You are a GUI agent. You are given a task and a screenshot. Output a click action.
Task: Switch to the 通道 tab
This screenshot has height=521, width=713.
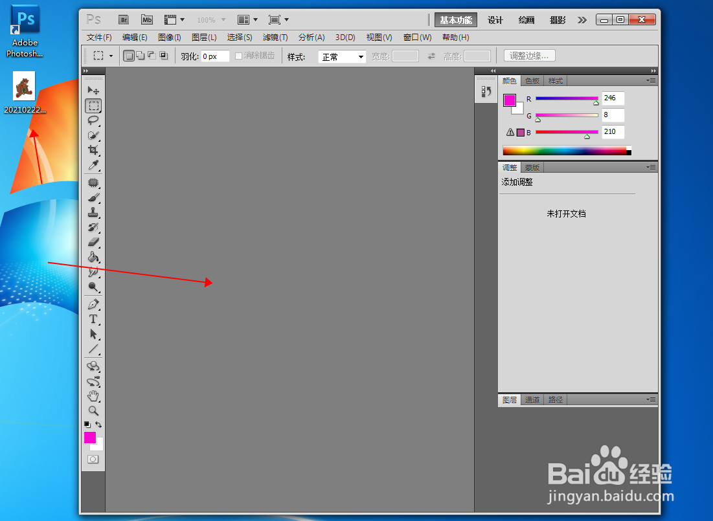coord(532,399)
